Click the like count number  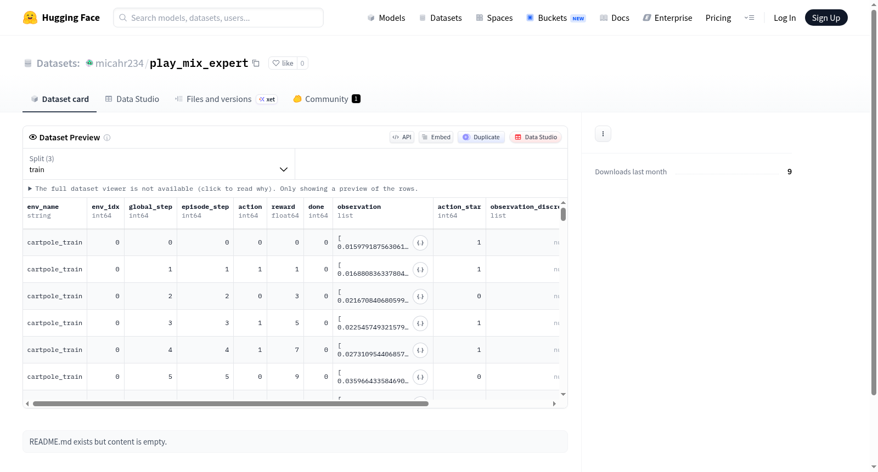click(x=302, y=63)
